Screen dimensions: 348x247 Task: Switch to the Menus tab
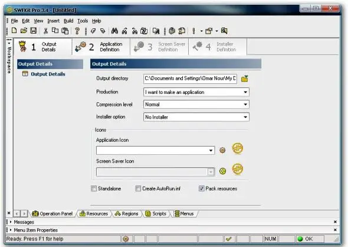tap(184, 214)
